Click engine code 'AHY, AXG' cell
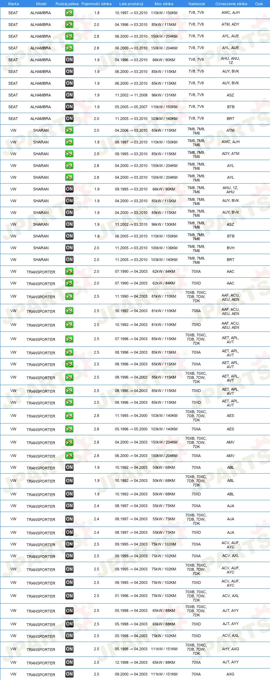270x680 pixels. tap(231, 649)
